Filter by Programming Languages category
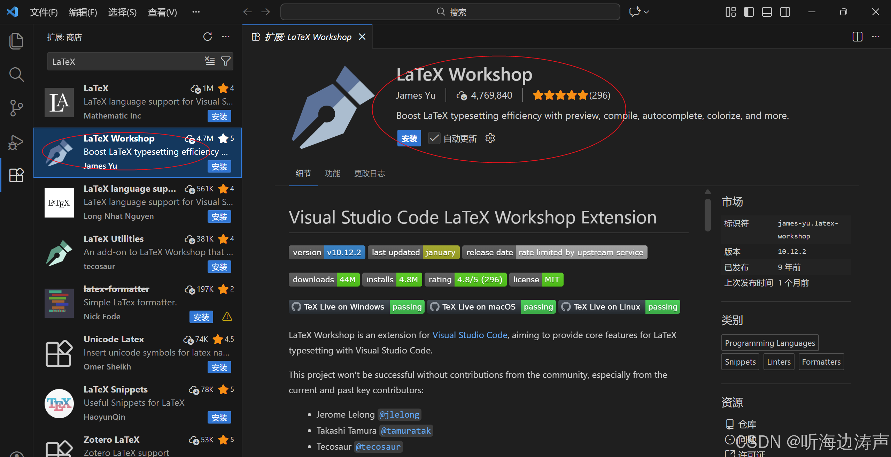Viewport: 891px width, 457px height. (770, 343)
